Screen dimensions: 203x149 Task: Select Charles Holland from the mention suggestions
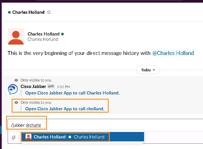(82, 137)
